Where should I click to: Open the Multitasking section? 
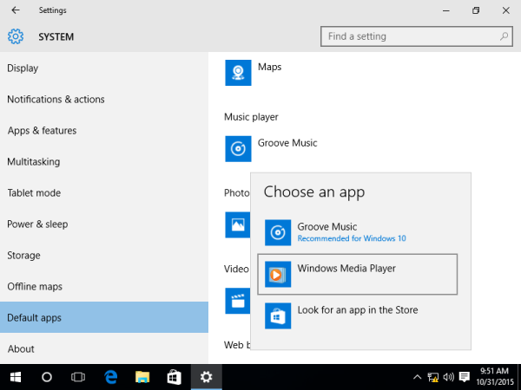pos(104,161)
